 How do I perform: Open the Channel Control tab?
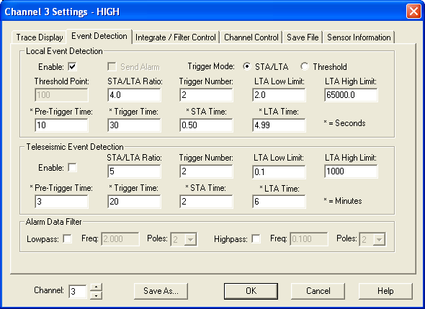click(251, 37)
